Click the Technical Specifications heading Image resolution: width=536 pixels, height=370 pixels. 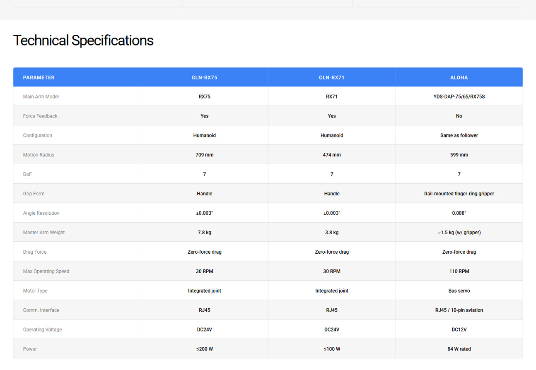pyautogui.click(x=83, y=41)
